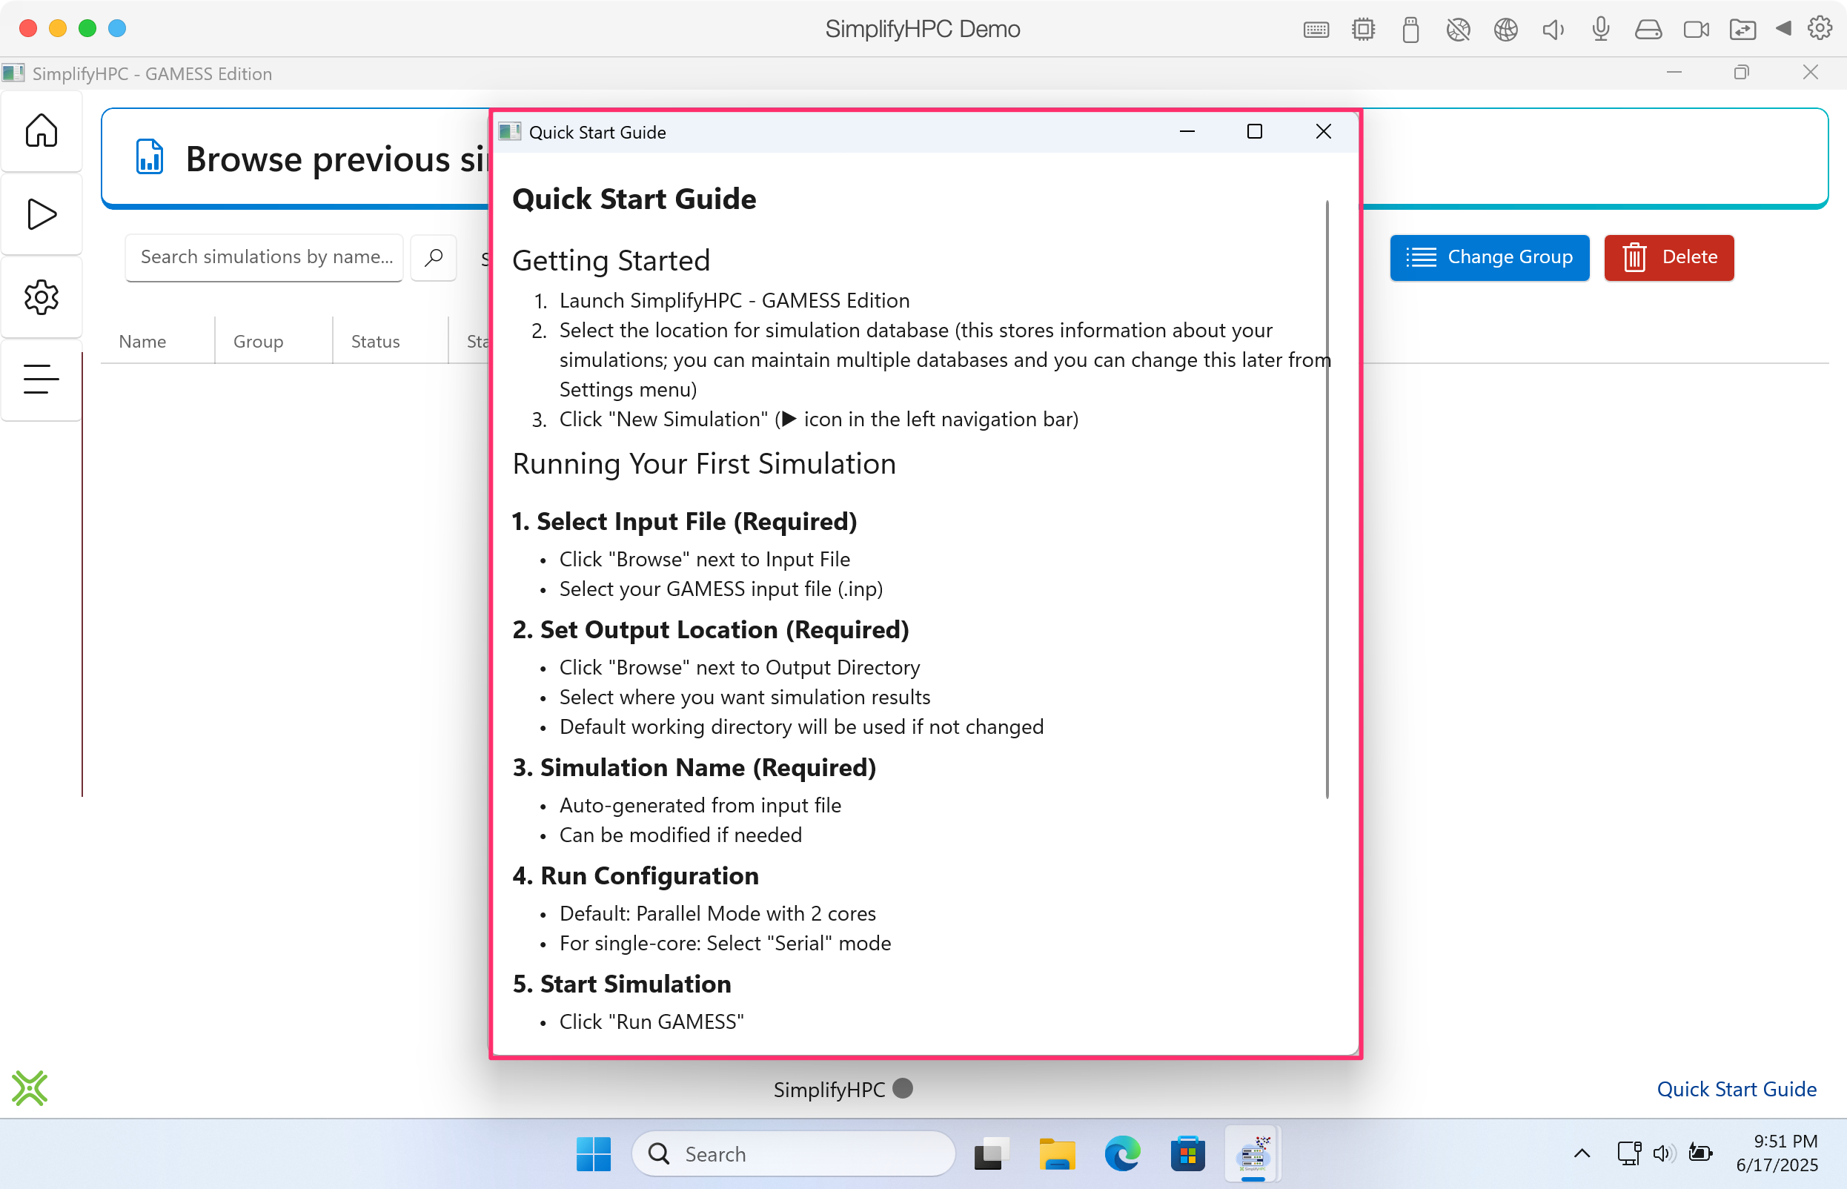Image resolution: width=1847 pixels, height=1189 pixels.
Task: Click the Search simulations by name field
Action: click(265, 257)
